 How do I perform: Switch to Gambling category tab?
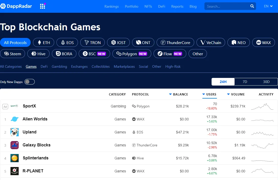coord(59,67)
